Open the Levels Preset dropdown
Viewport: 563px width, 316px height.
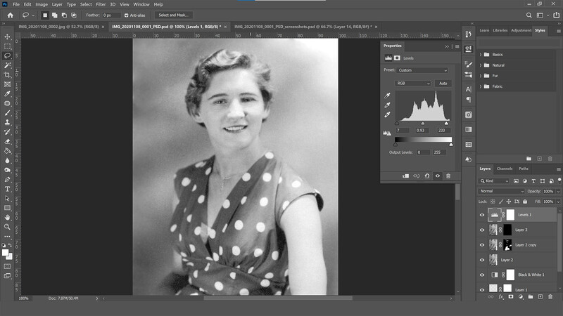pyautogui.click(x=423, y=70)
